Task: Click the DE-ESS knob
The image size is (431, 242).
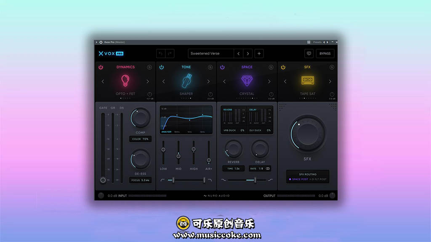Action: click(140, 159)
